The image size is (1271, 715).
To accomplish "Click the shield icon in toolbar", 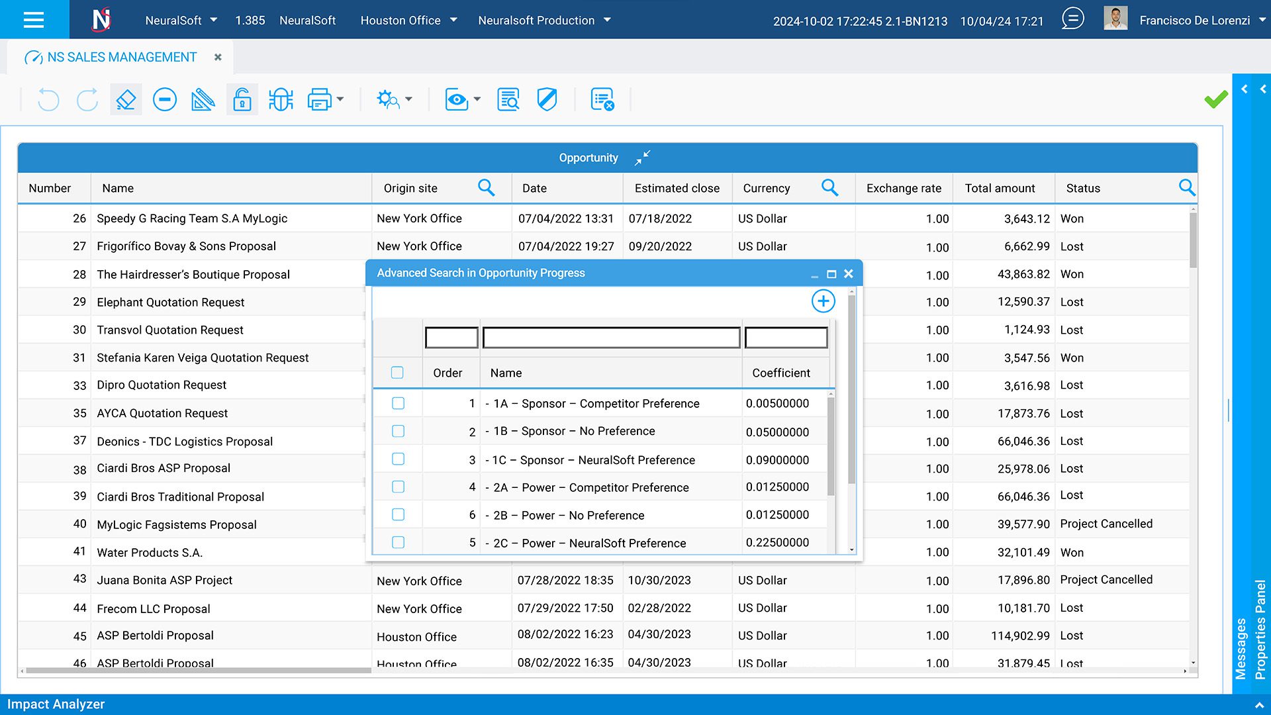I will (547, 100).
